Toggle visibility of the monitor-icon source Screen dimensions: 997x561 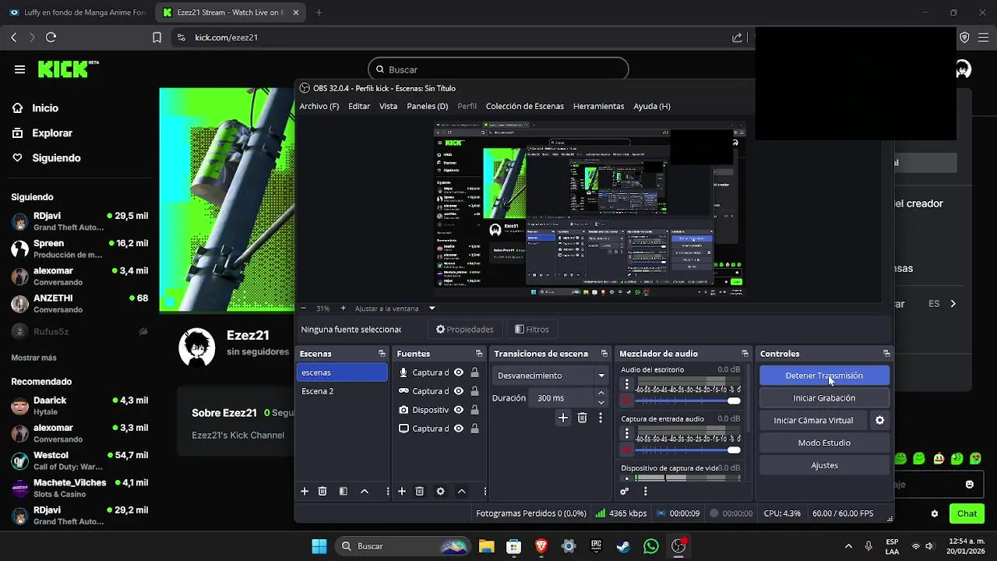coord(459,429)
